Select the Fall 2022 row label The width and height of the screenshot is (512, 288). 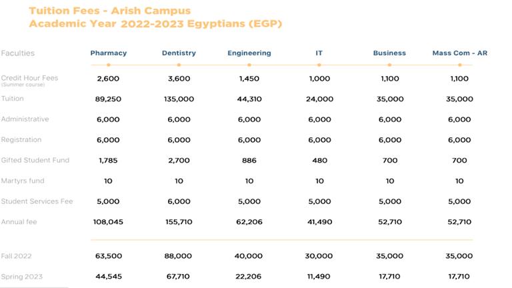click(17, 256)
